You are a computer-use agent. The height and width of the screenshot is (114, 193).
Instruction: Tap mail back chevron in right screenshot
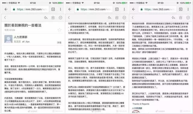(133, 18)
